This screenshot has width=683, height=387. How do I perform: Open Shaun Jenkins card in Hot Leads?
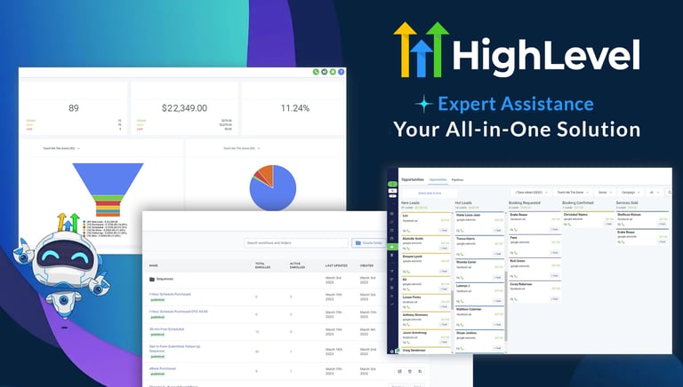(x=479, y=341)
